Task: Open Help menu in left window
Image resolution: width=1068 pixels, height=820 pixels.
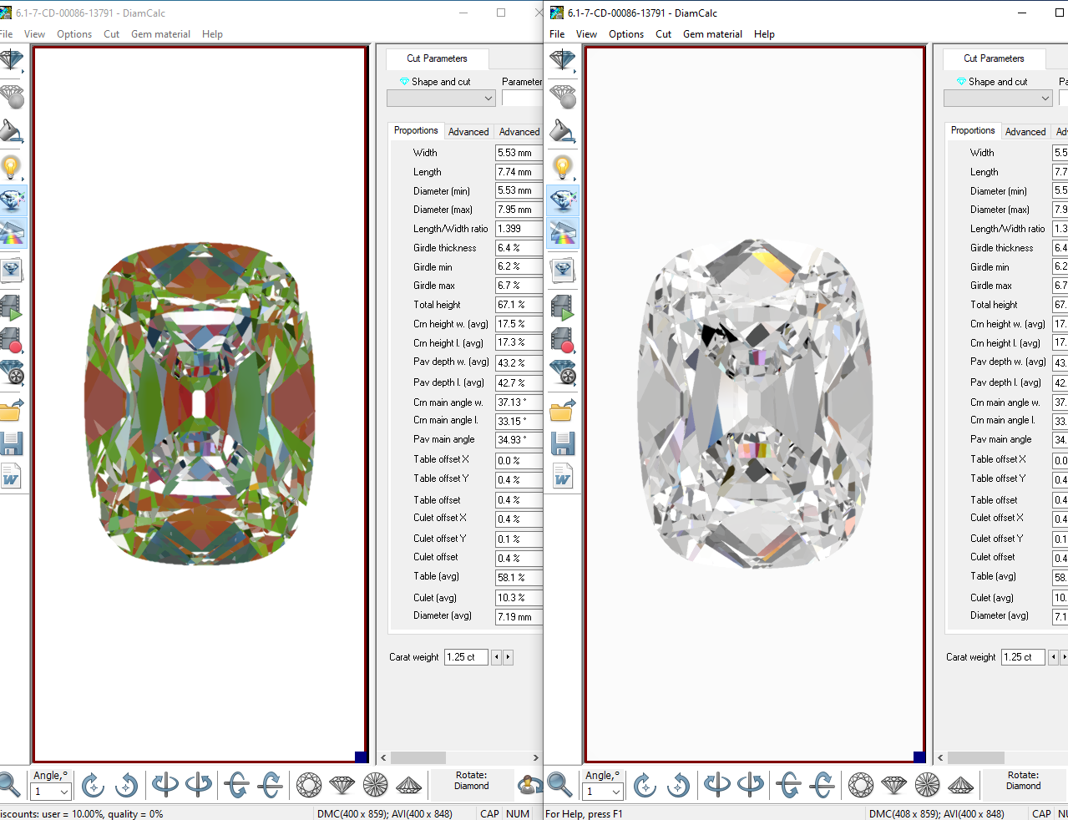Action: click(x=212, y=34)
